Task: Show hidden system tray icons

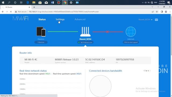Action: (143, 2)
